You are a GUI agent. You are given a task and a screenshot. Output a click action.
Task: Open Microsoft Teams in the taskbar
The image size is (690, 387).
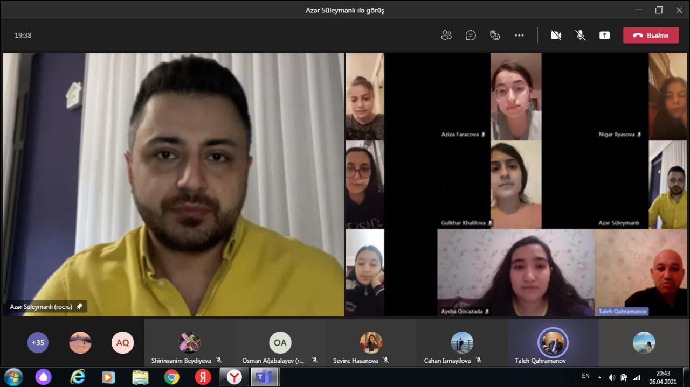point(264,377)
